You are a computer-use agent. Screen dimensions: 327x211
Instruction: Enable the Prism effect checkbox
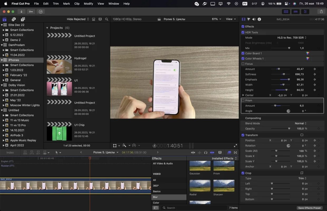(x=243, y=101)
